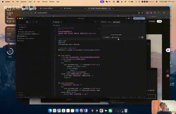The width and height of the screenshot is (176, 114).
Task: Click the todo.py breadcrumb above the code
Action: click(58, 26)
